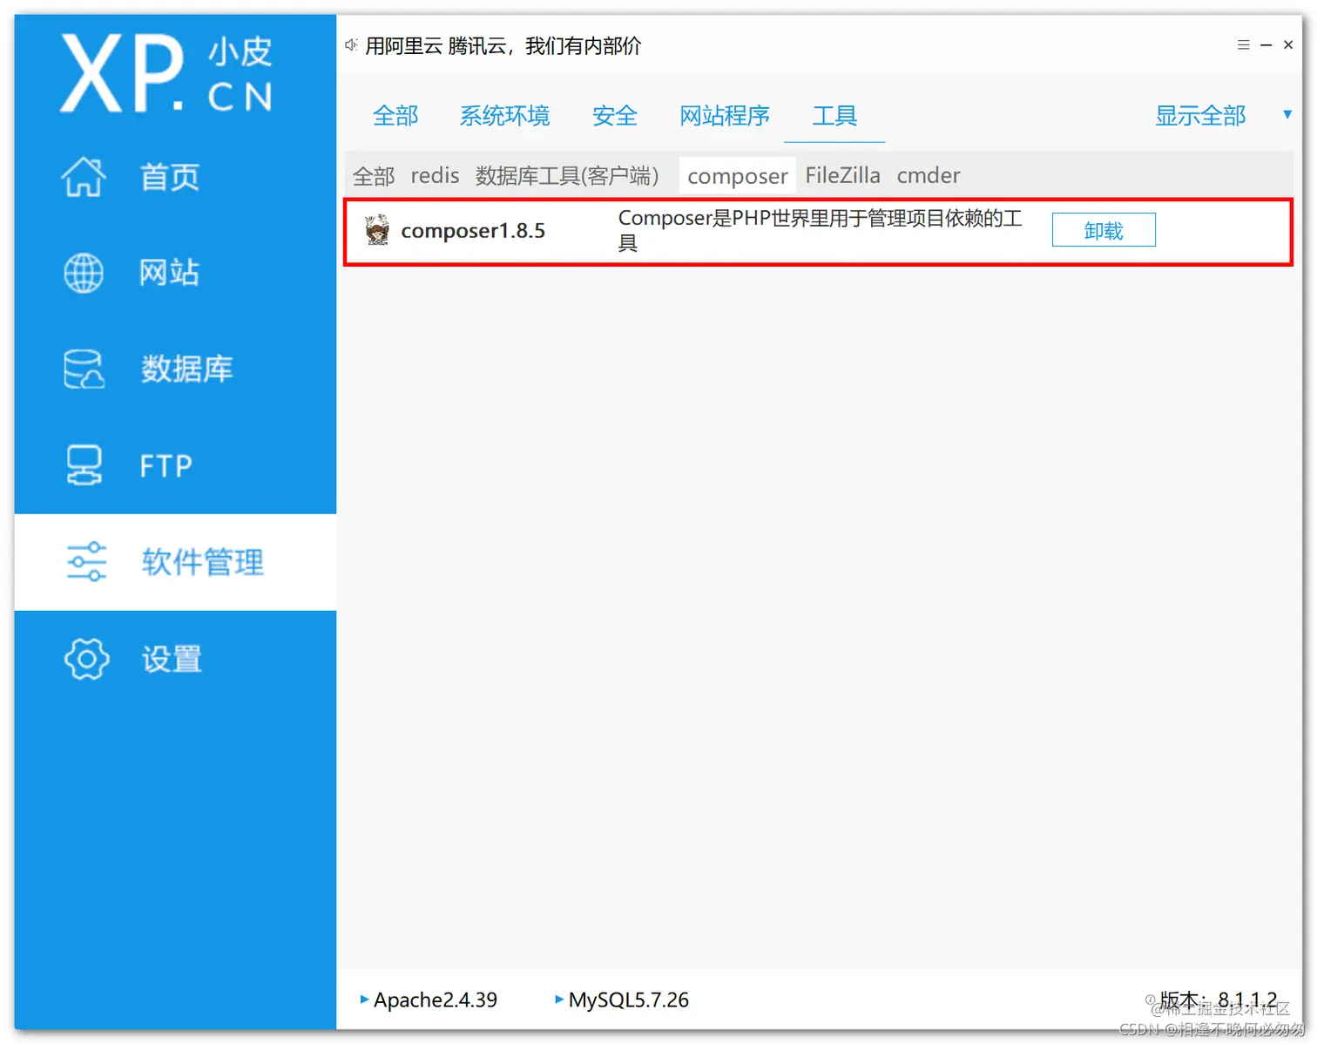Select the cmder filter tab
Screen dimensions: 1317x1044
pos(928,174)
